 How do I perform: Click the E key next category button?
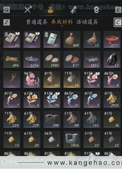pos(118,10)
